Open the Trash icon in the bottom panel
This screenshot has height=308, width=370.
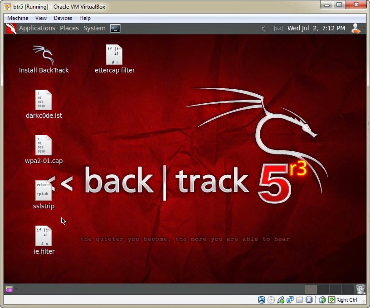[360, 289]
